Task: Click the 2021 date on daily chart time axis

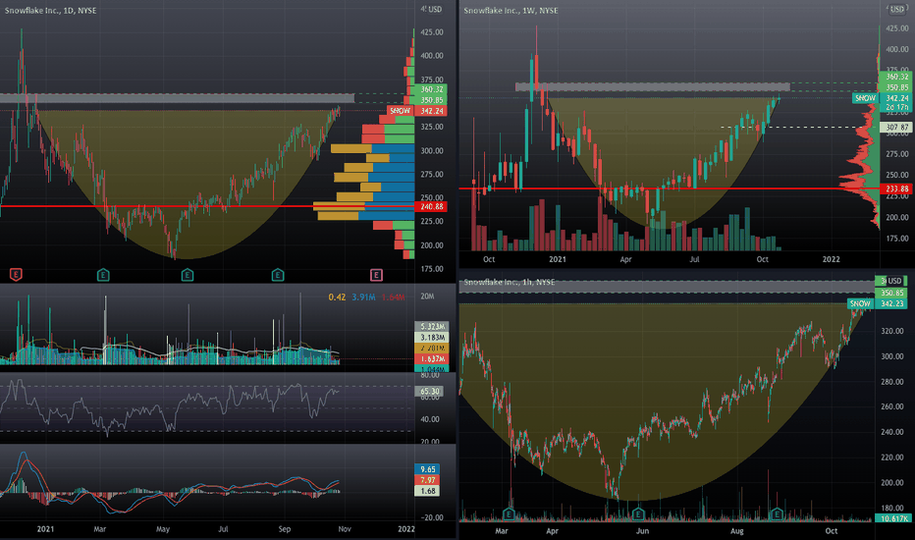Action: 45,529
